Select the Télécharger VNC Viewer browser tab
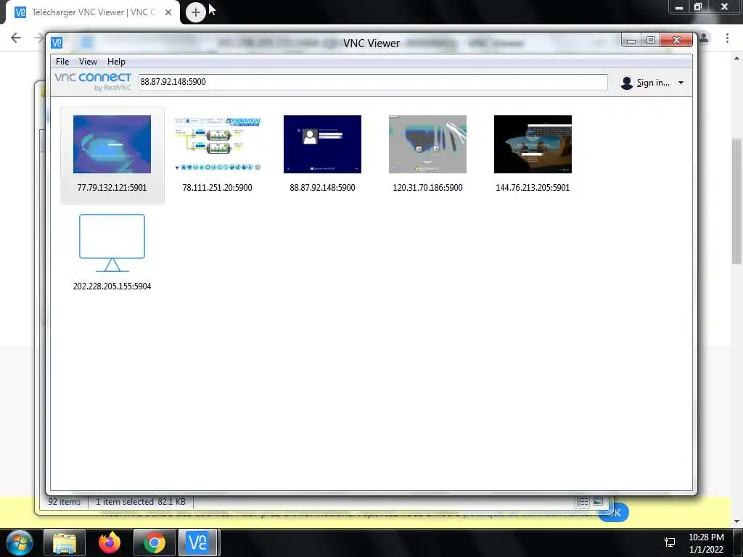Screen dimensions: 743x557 coord(93,12)
